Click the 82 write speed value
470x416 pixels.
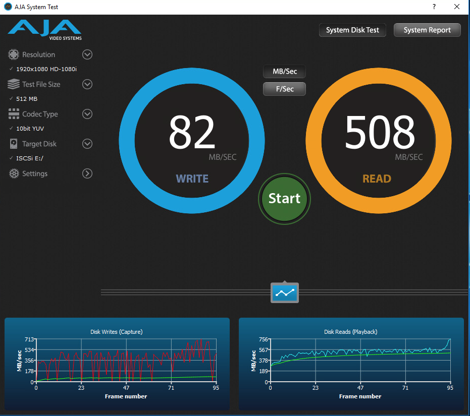[x=192, y=132]
